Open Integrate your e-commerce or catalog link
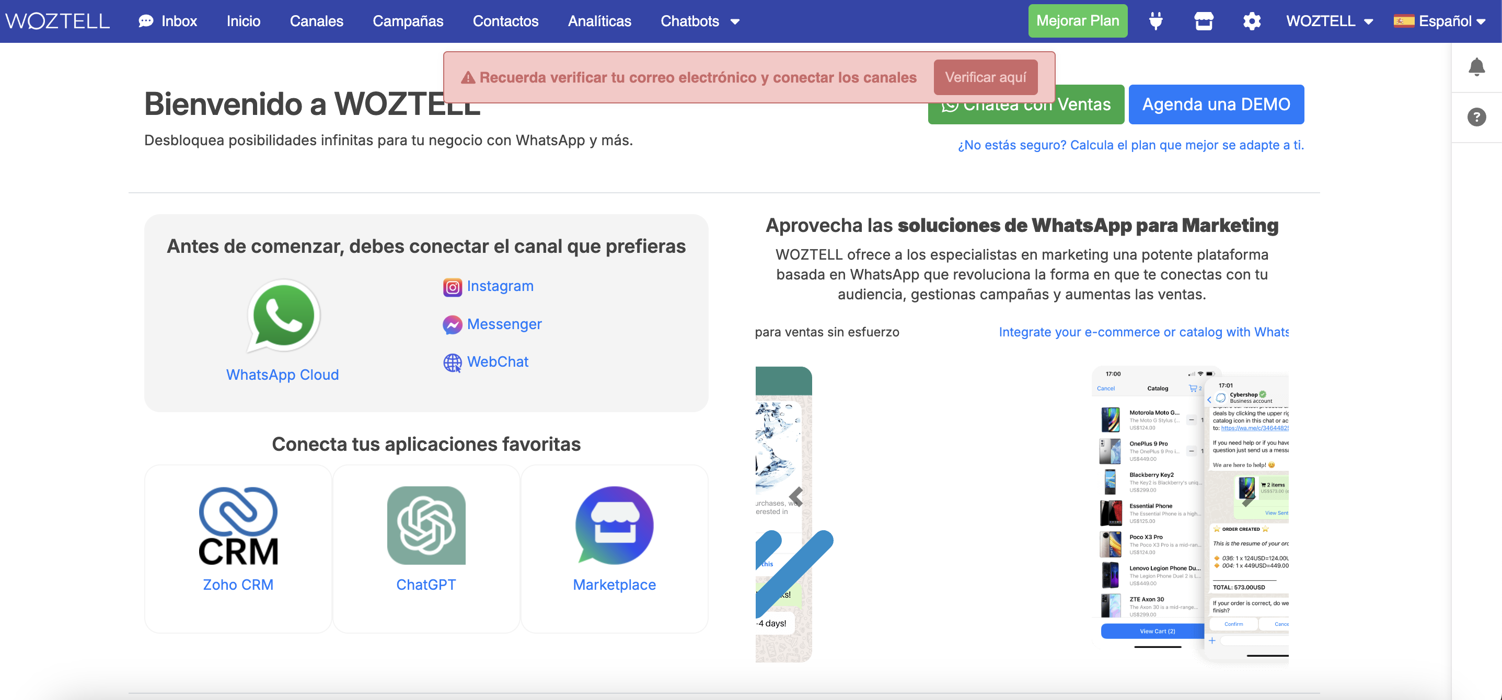Viewport: 1502px width, 700px height. (1143, 332)
